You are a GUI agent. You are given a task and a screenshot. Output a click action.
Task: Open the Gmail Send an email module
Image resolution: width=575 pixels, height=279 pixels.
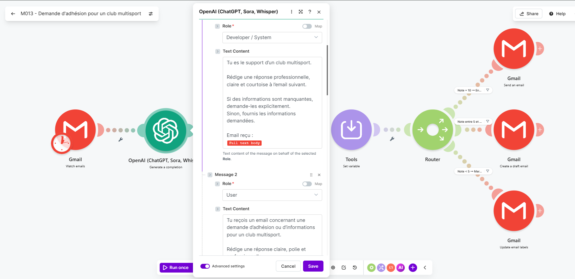pos(514,49)
